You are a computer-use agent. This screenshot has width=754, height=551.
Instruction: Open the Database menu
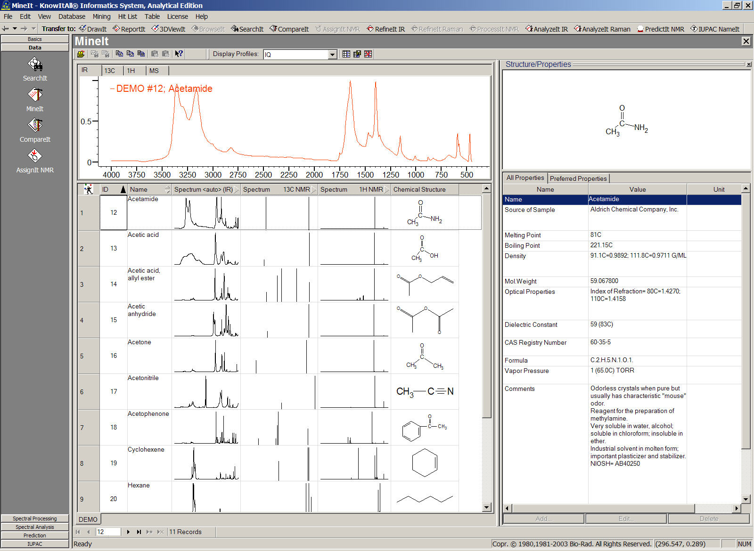72,16
